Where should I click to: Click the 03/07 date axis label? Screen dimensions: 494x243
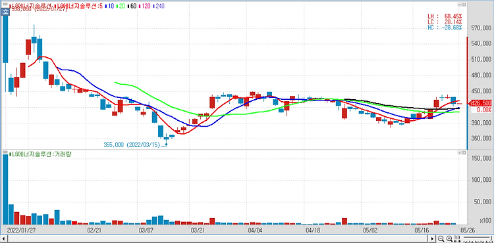146,229
